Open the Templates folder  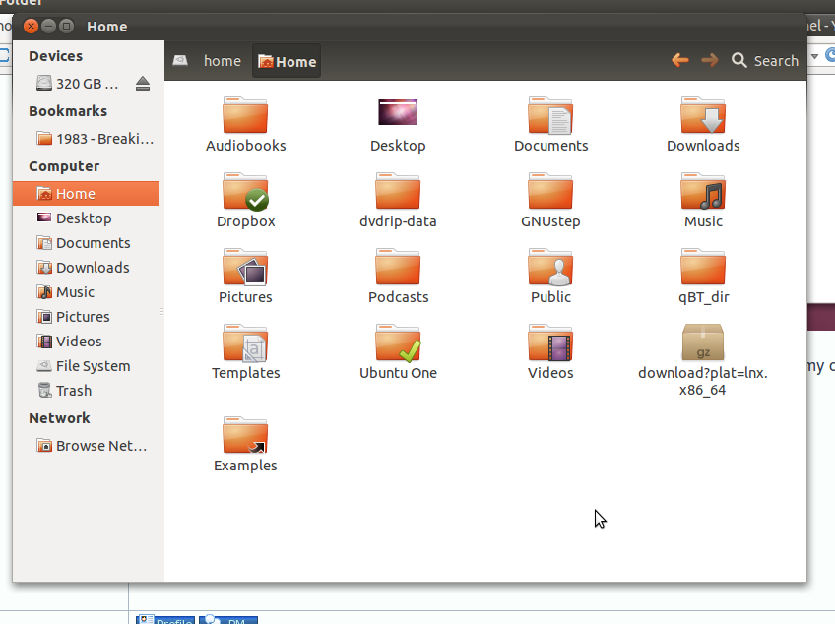tap(245, 352)
